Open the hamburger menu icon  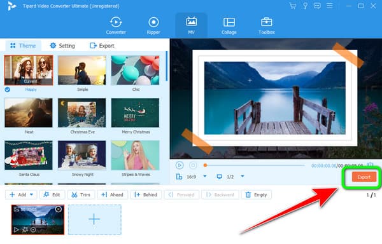[329, 6]
